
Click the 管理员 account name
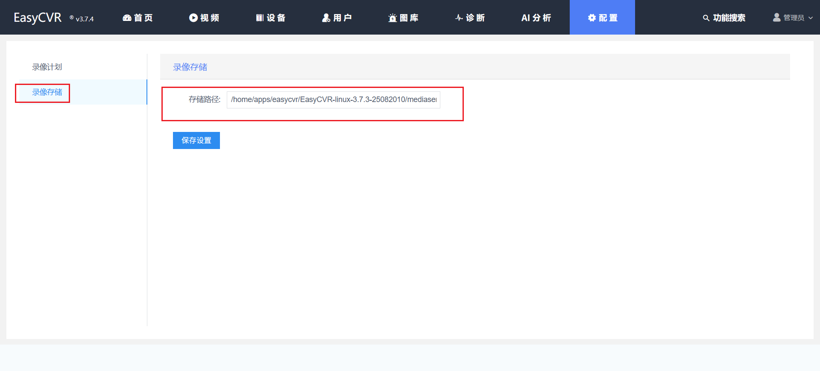tap(794, 18)
